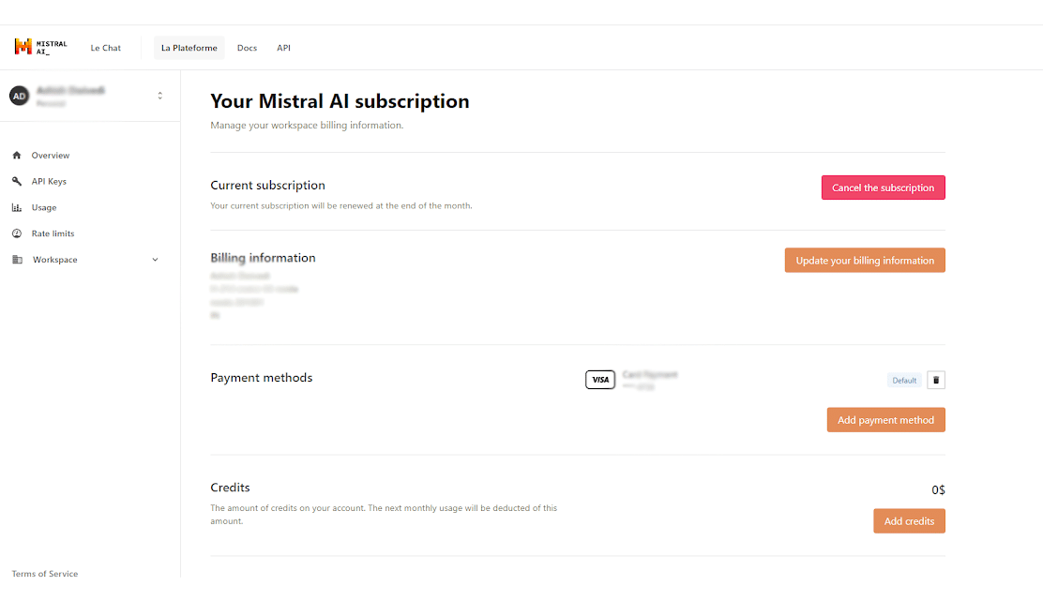This screenshot has width=1043, height=601.
Task: Click the Mistral AI logo
Action: (x=40, y=47)
